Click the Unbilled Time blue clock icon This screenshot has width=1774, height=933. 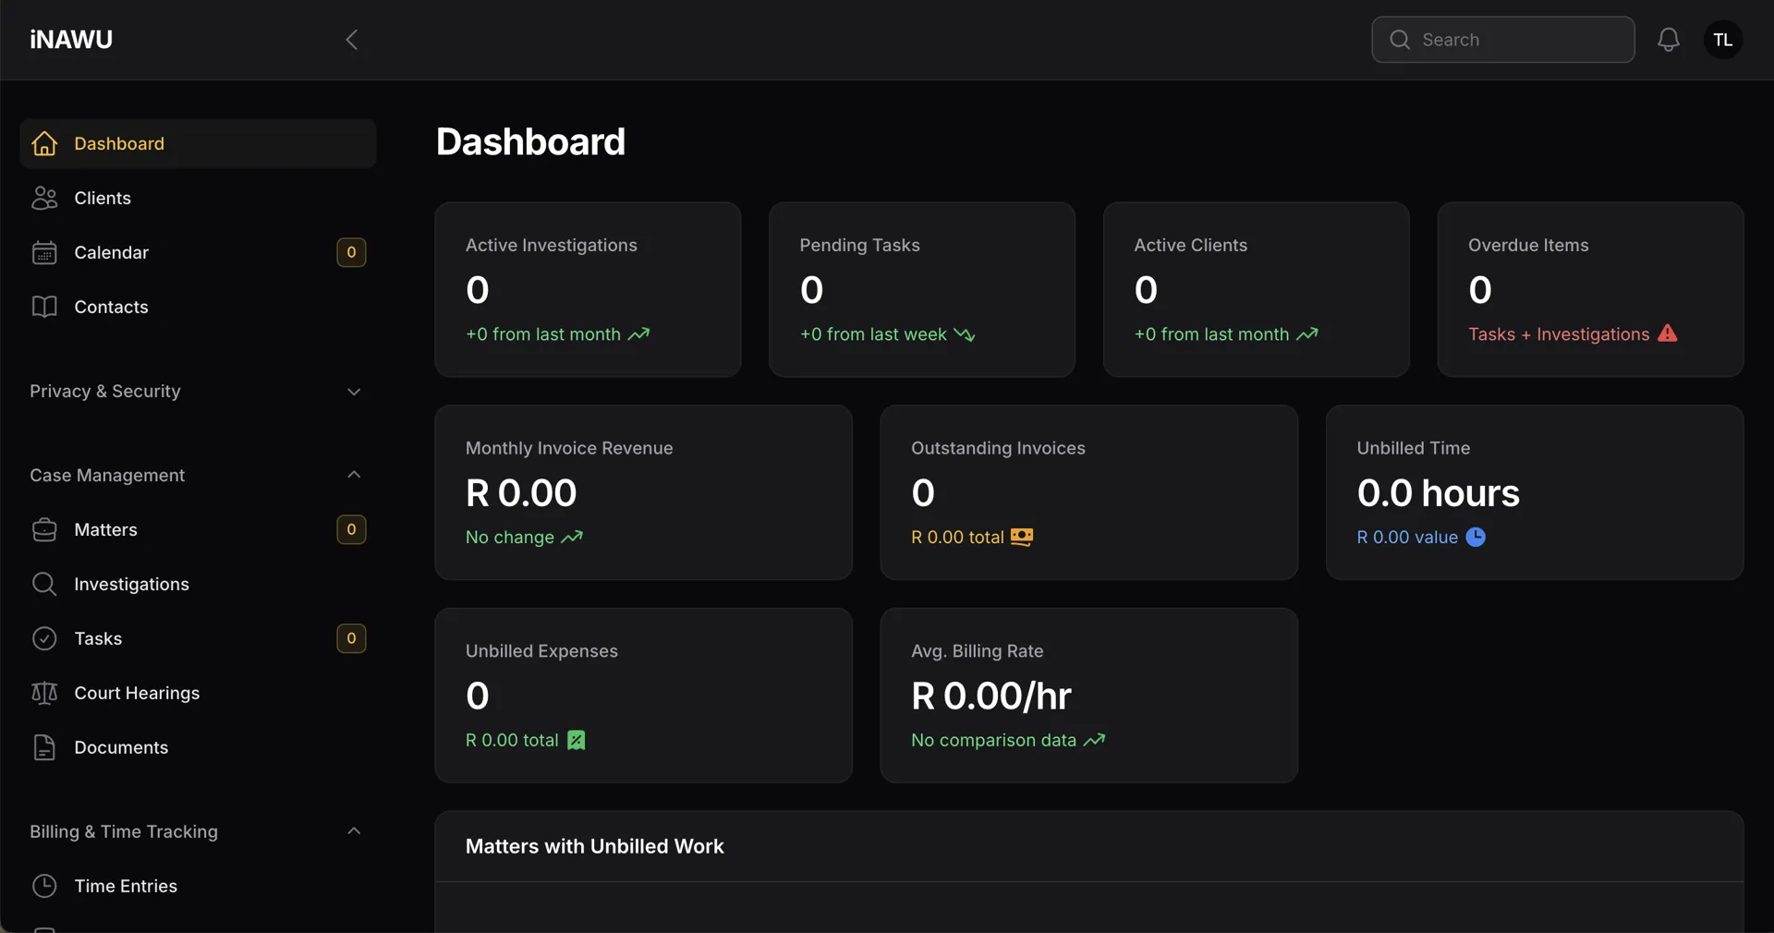[x=1476, y=537]
